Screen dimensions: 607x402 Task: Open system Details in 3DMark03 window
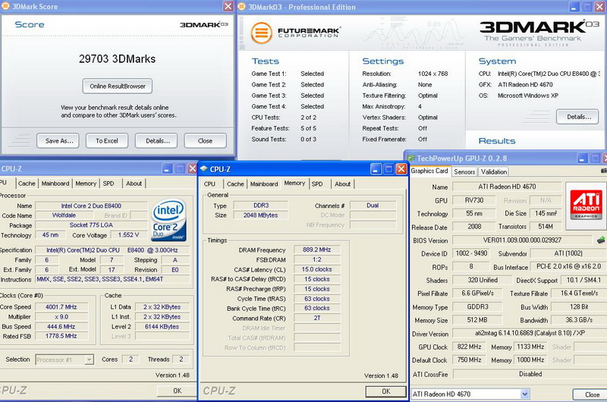(x=578, y=117)
